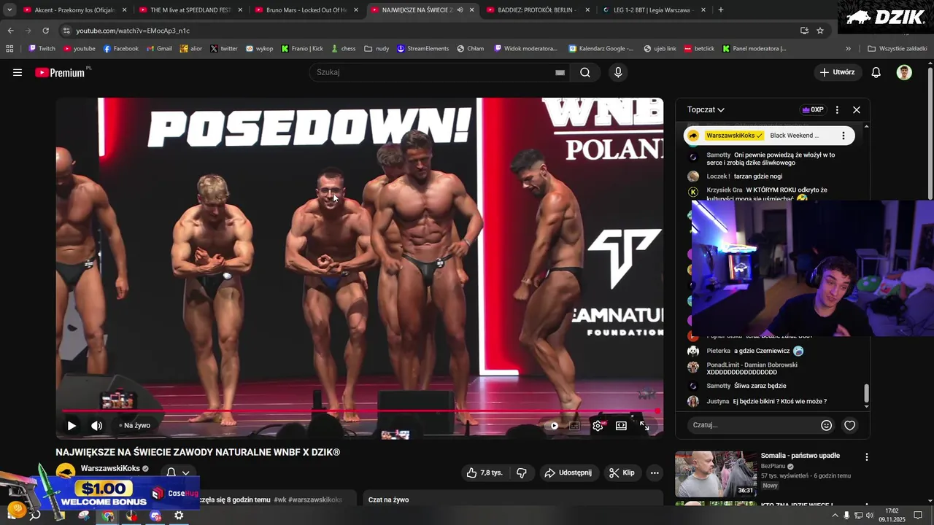This screenshot has width=934, height=525.
Task: Open the emoji picker in chat
Action: click(826, 425)
